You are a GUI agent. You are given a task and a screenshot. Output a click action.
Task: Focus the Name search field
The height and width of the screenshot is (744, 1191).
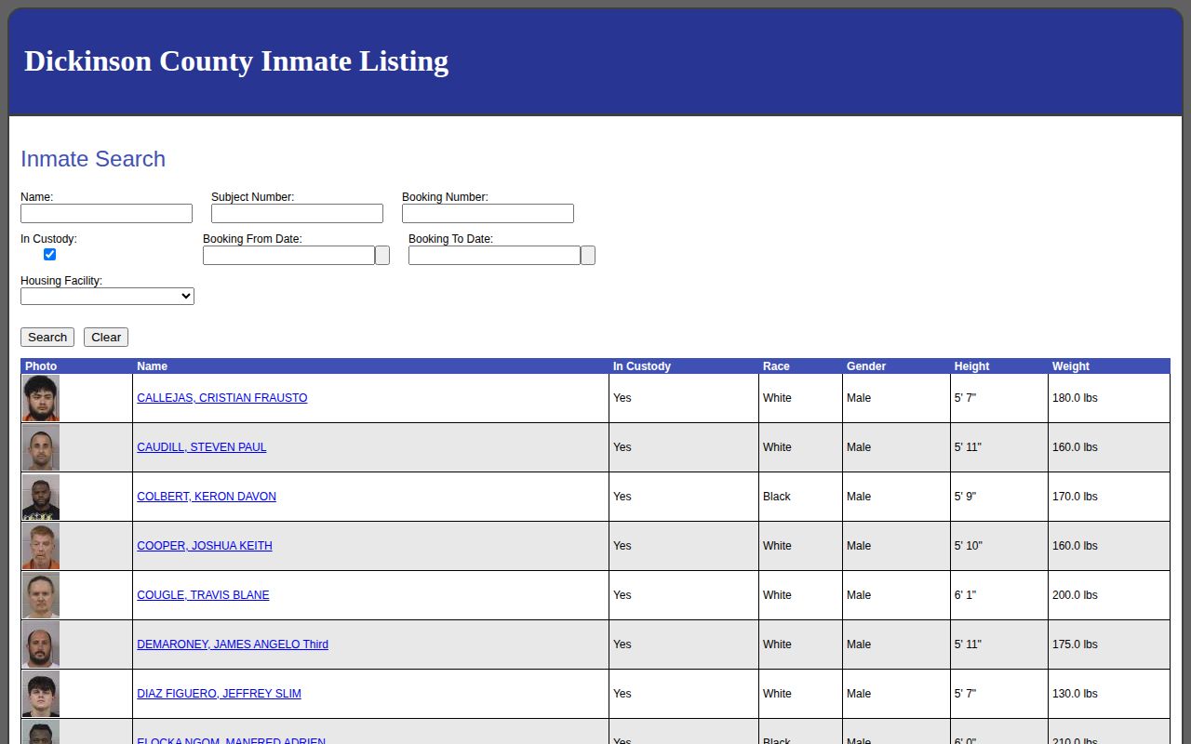click(x=106, y=213)
